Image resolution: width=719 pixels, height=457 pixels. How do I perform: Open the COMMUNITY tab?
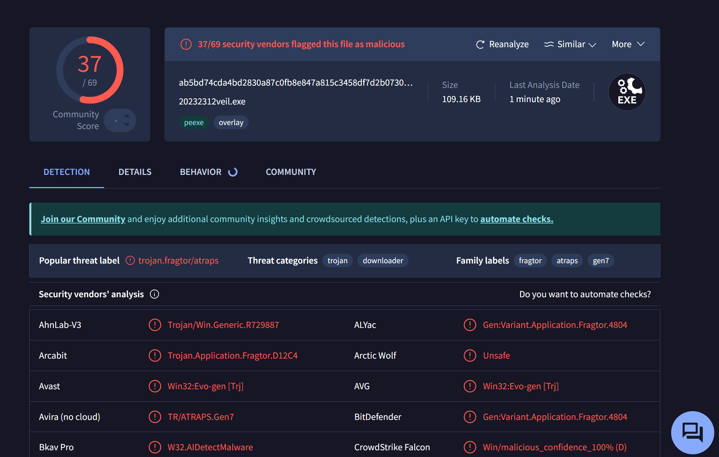[x=291, y=172]
